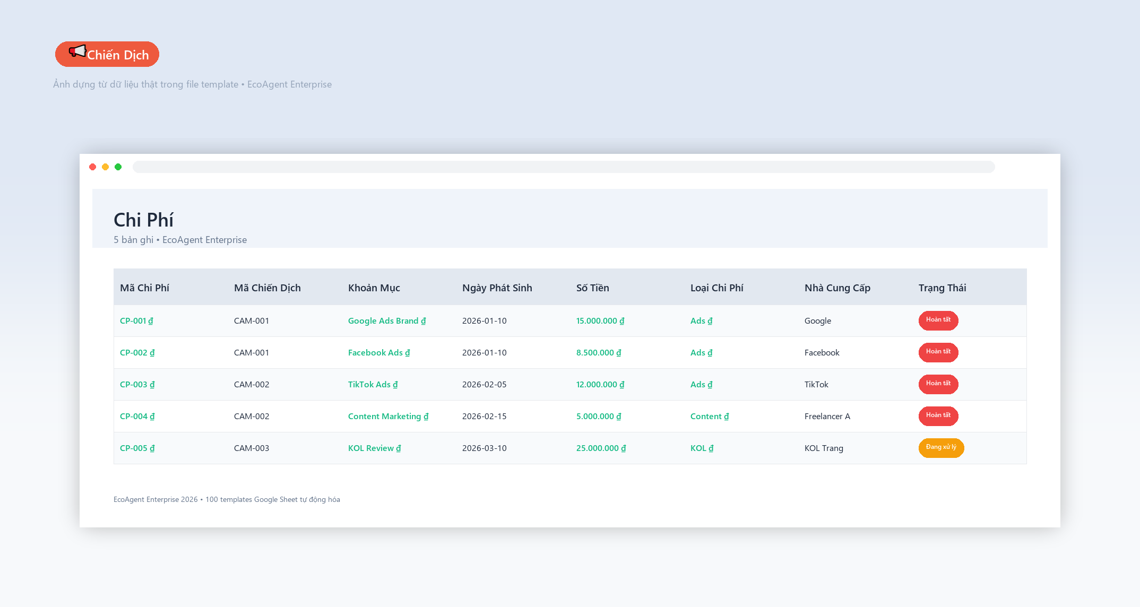The image size is (1140, 607).
Task: Click the Chiến Dịch red badge button
Action: pyautogui.click(x=107, y=54)
